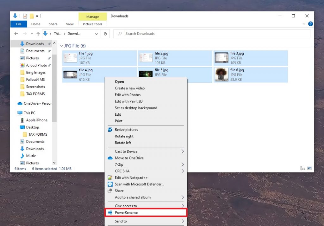Screen dimensions: 324x226
Task: Select the file 1.jpg thumbnail
Action: [x=70, y=58]
